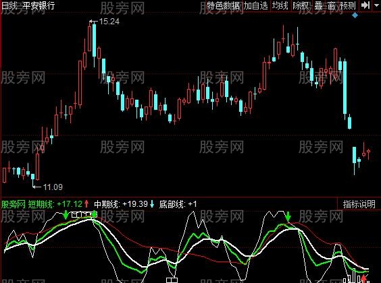Toggle 均线 moving averages display
Screen dimensions: 381x283
pos(280,5)
